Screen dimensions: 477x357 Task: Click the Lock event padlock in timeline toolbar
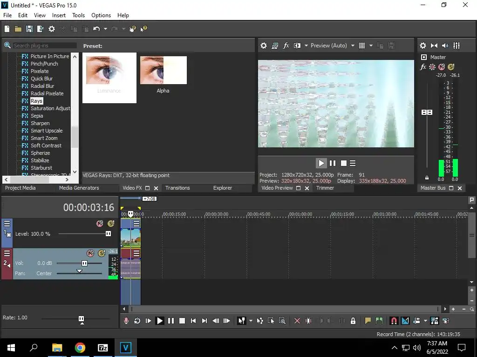pos(353,321)
